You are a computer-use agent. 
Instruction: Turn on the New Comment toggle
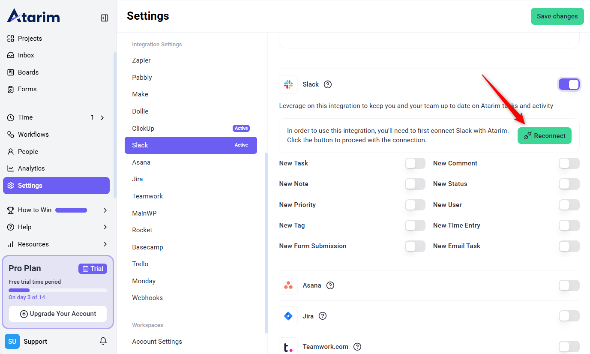coord(569,163)
